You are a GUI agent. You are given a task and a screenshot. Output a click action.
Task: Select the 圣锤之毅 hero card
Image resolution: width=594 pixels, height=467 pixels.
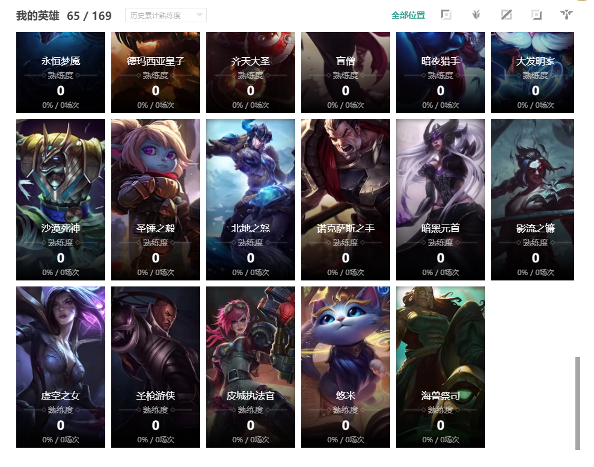click(156, 200)
